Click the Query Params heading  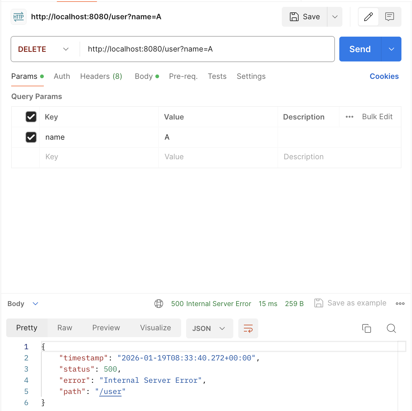37,97
